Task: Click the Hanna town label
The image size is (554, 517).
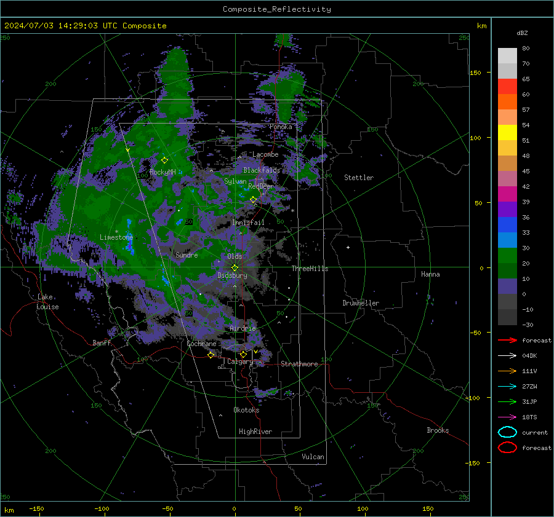Action: [430, 274]
